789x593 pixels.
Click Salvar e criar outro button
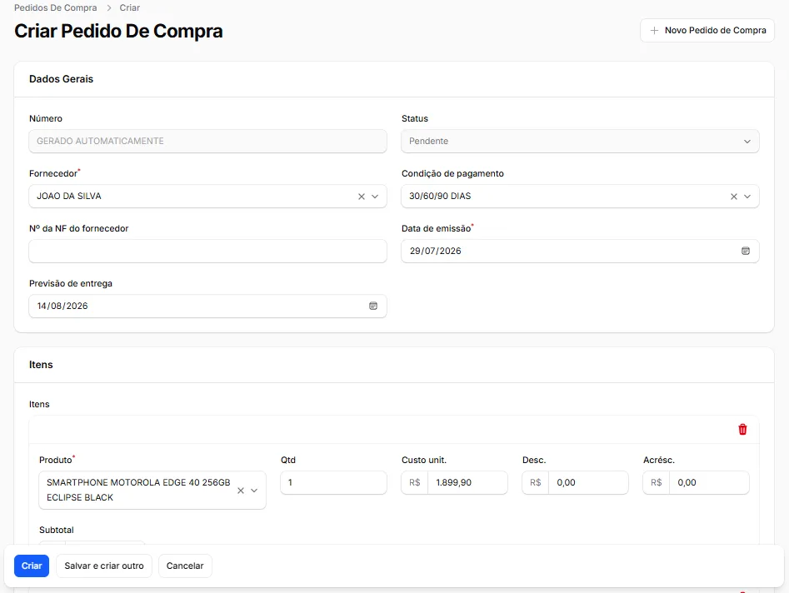coord(104,566)
